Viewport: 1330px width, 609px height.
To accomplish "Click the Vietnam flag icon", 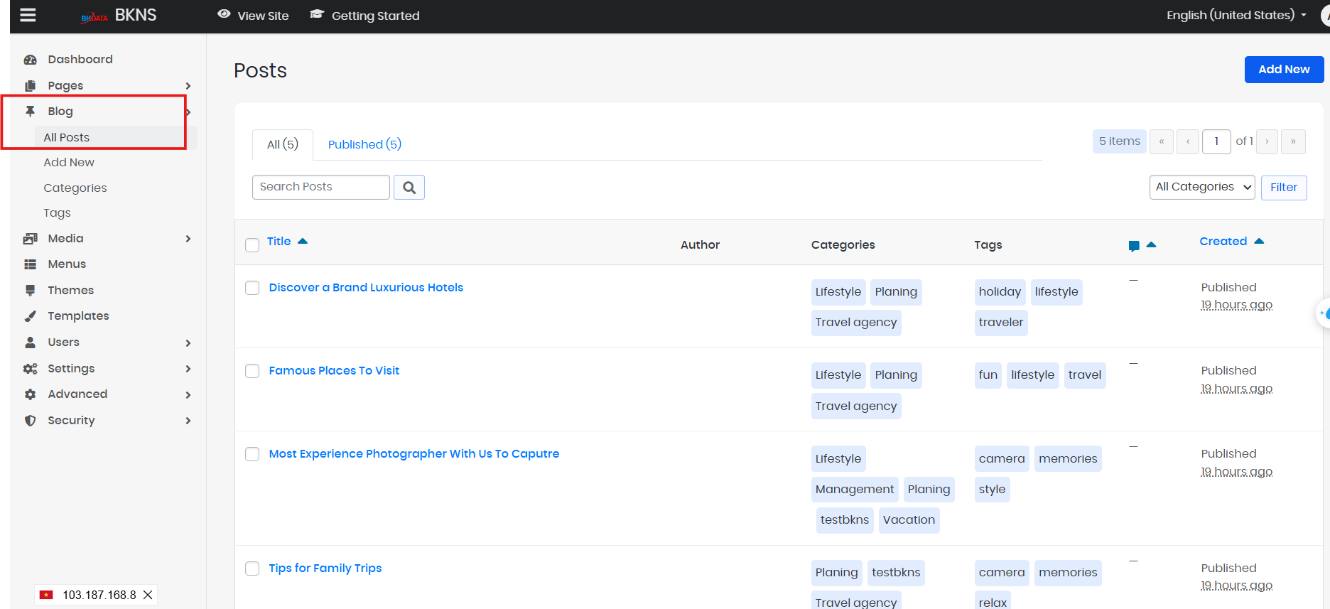I will (46, 595).
